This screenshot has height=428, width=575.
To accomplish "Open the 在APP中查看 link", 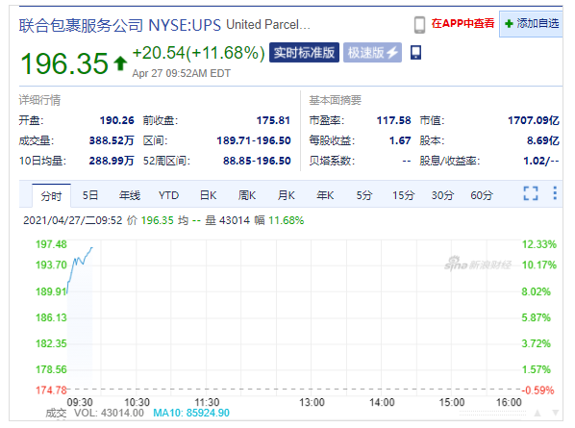I will click(462, 23).
